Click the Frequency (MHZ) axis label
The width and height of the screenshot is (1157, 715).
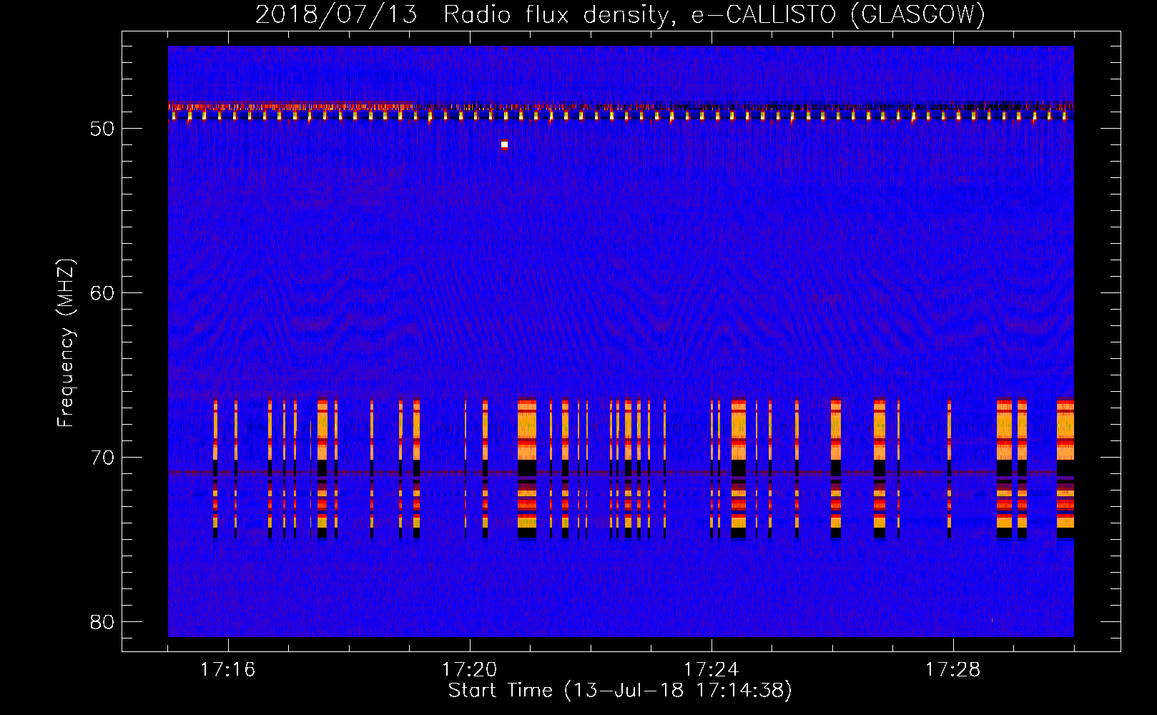click(66, 342)
